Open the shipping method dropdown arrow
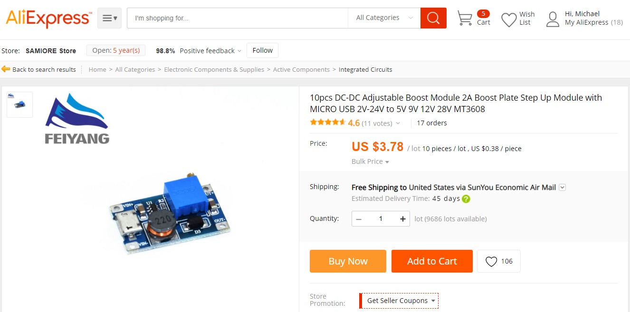 [x=563, y=187]
